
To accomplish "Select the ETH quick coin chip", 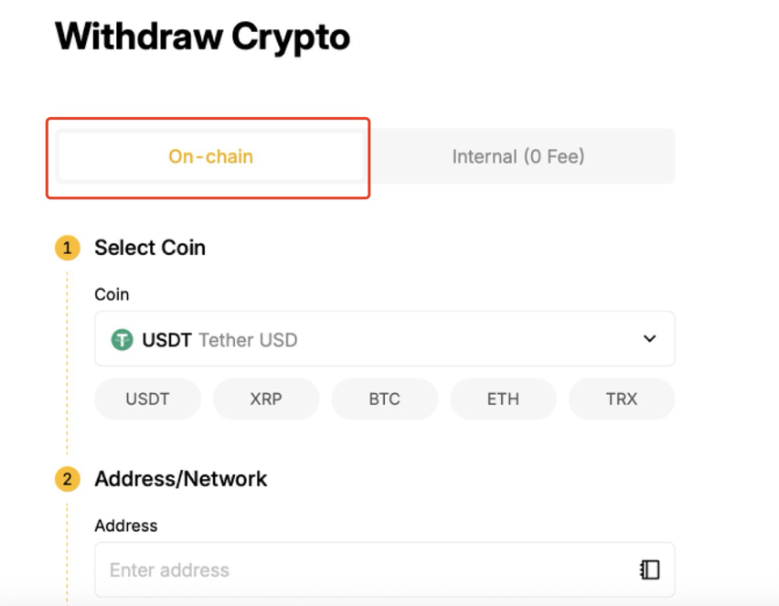I will pyautogui.click(x=503, y=399).
